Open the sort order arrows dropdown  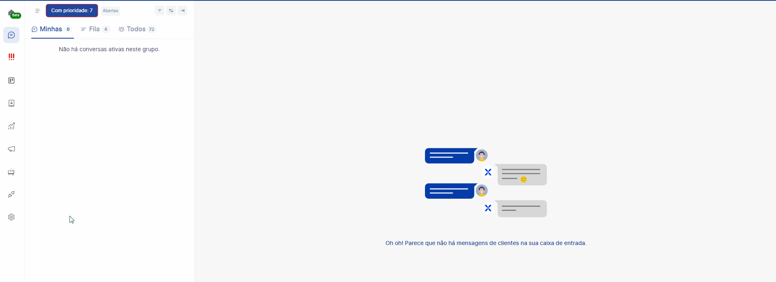click(x=171, y=11)
